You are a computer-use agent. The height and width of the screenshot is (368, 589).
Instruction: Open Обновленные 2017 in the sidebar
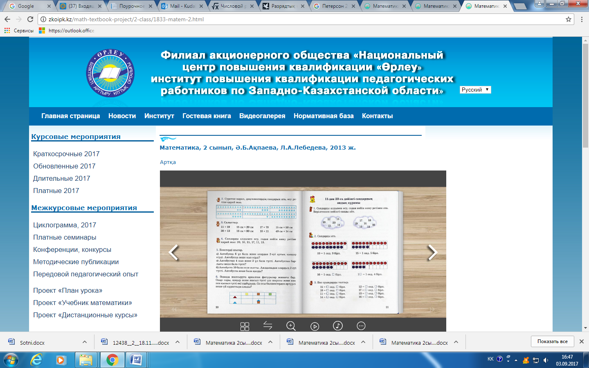tap(64, 166)
